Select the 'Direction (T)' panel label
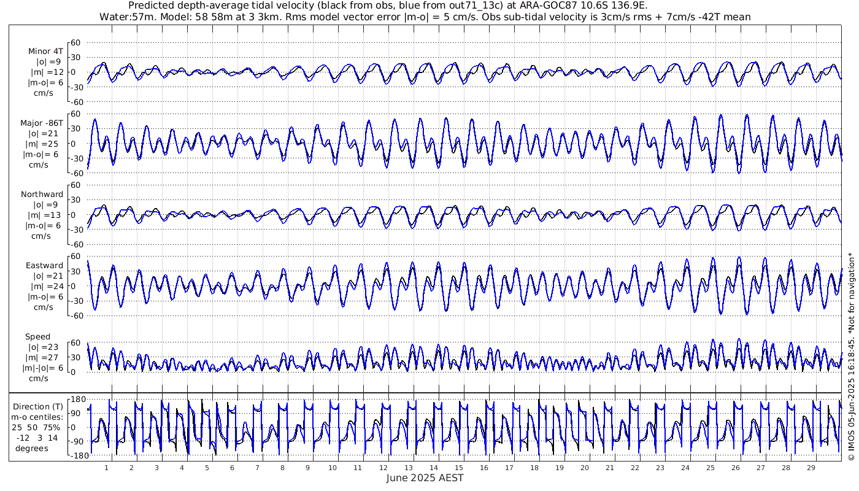 pos(38,406)
